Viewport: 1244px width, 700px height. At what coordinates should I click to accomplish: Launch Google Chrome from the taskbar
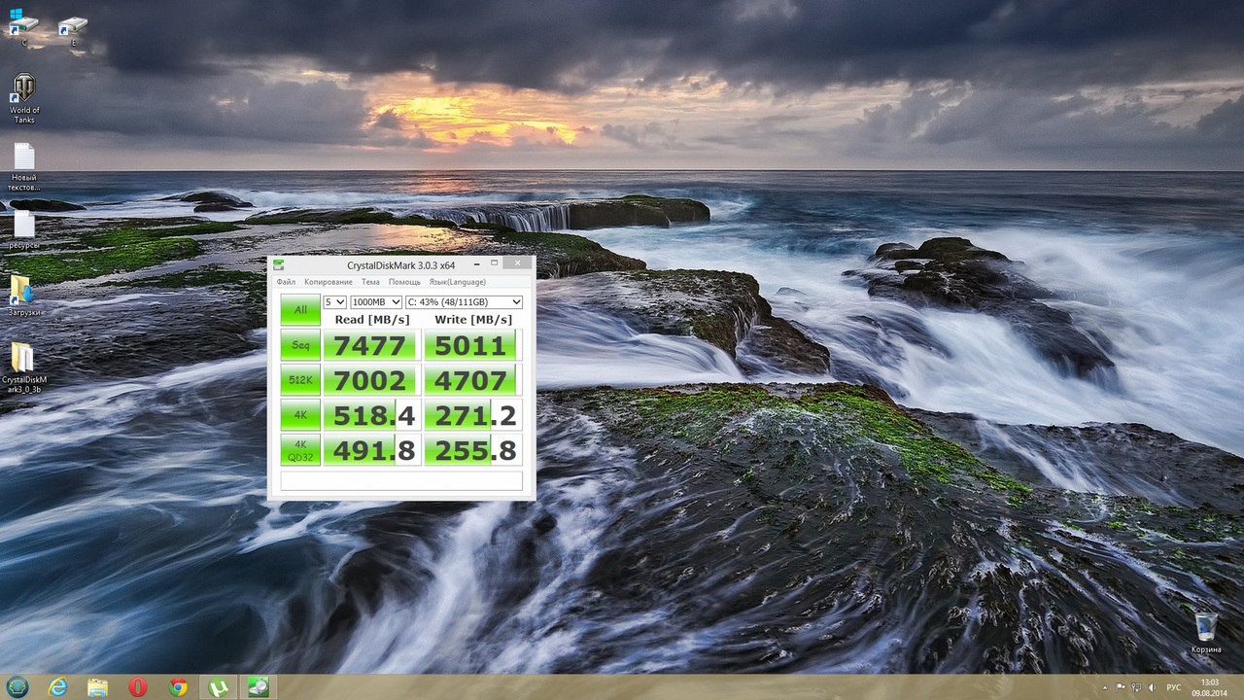[178, 687]
